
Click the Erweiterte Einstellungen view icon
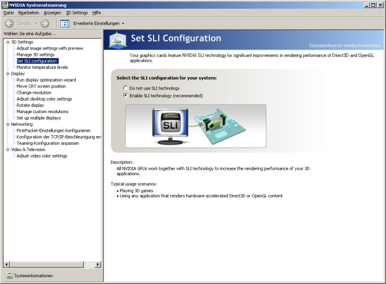point(65,23)
